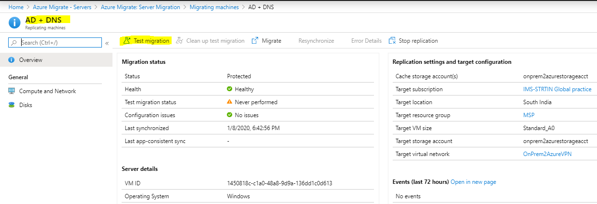Click the Clean up test migration icon
The image size is (597, 204).
tap(179, 41)
